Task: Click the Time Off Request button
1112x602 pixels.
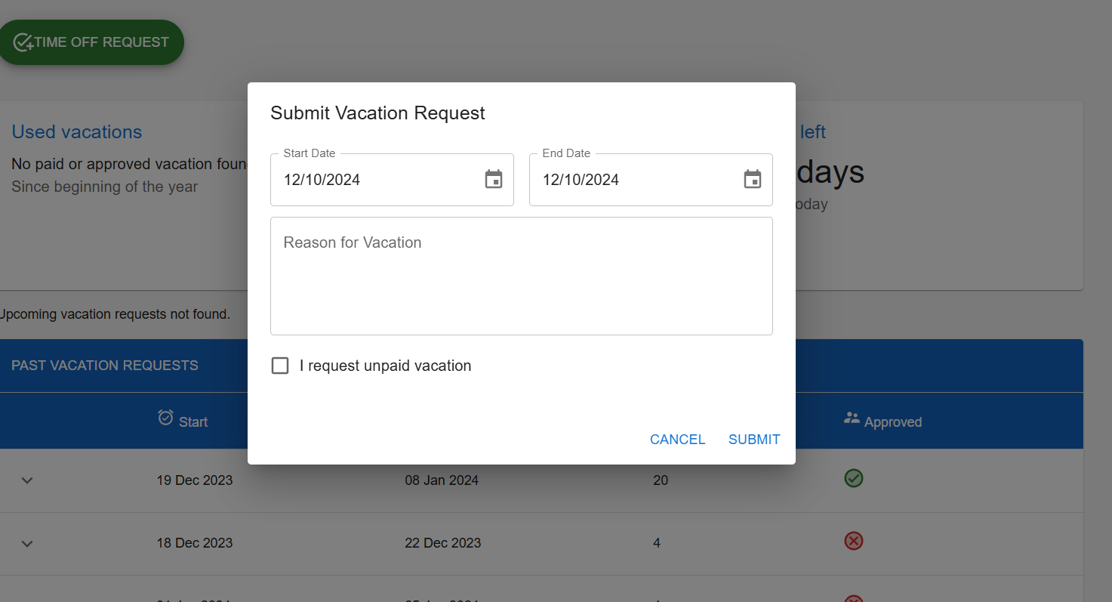Action: pos(91,42)
